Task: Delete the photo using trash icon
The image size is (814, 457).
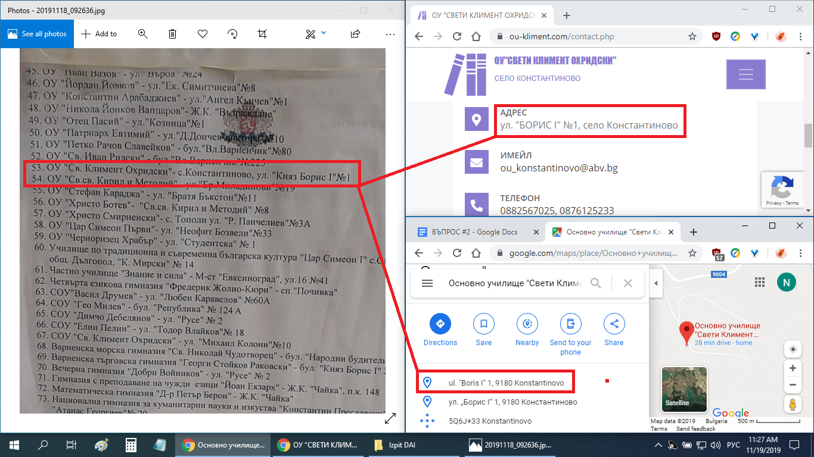Action: coord(172,34)
